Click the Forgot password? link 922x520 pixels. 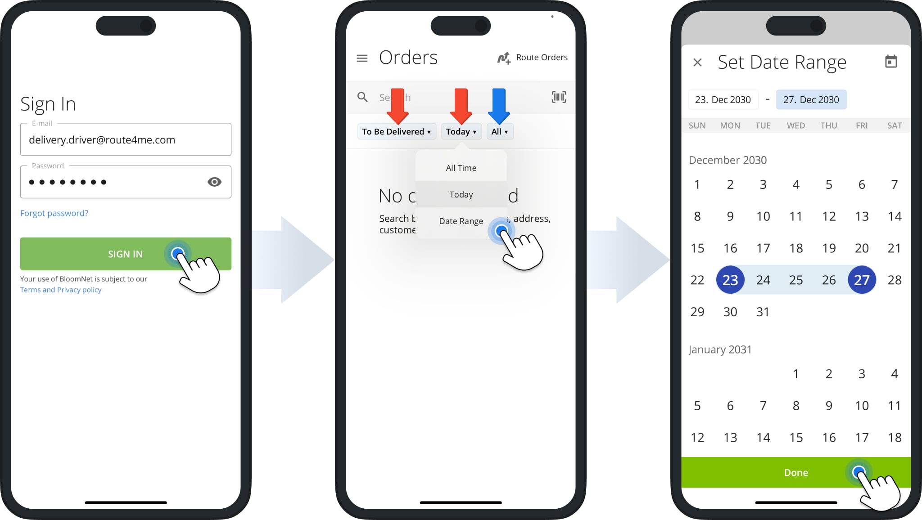[x=54, y=213]
